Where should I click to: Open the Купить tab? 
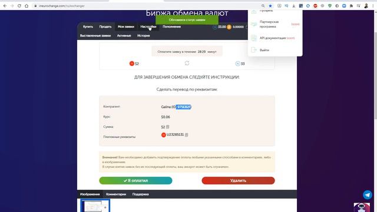point(88,26)
